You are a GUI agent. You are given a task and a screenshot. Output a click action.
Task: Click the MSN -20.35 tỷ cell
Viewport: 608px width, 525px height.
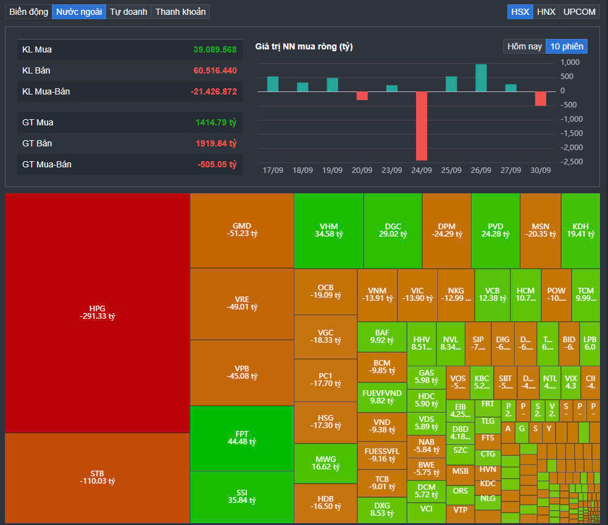coord(541,230)
